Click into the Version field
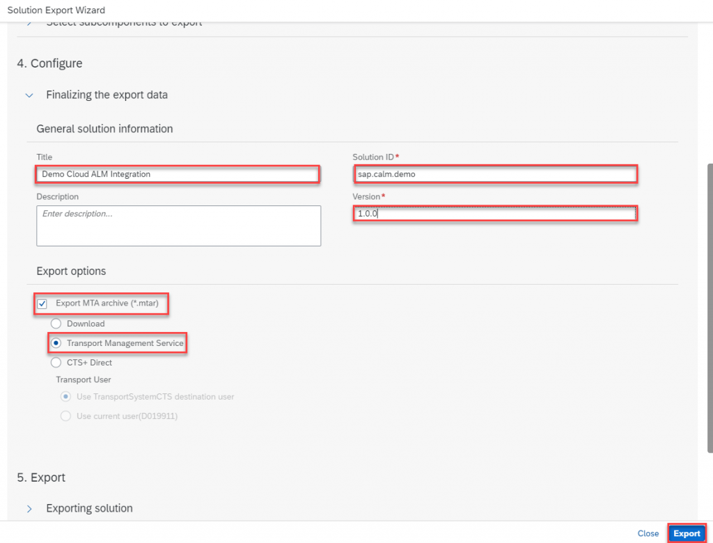The height and width of the screenshot is (543, 713). (495, 214)
